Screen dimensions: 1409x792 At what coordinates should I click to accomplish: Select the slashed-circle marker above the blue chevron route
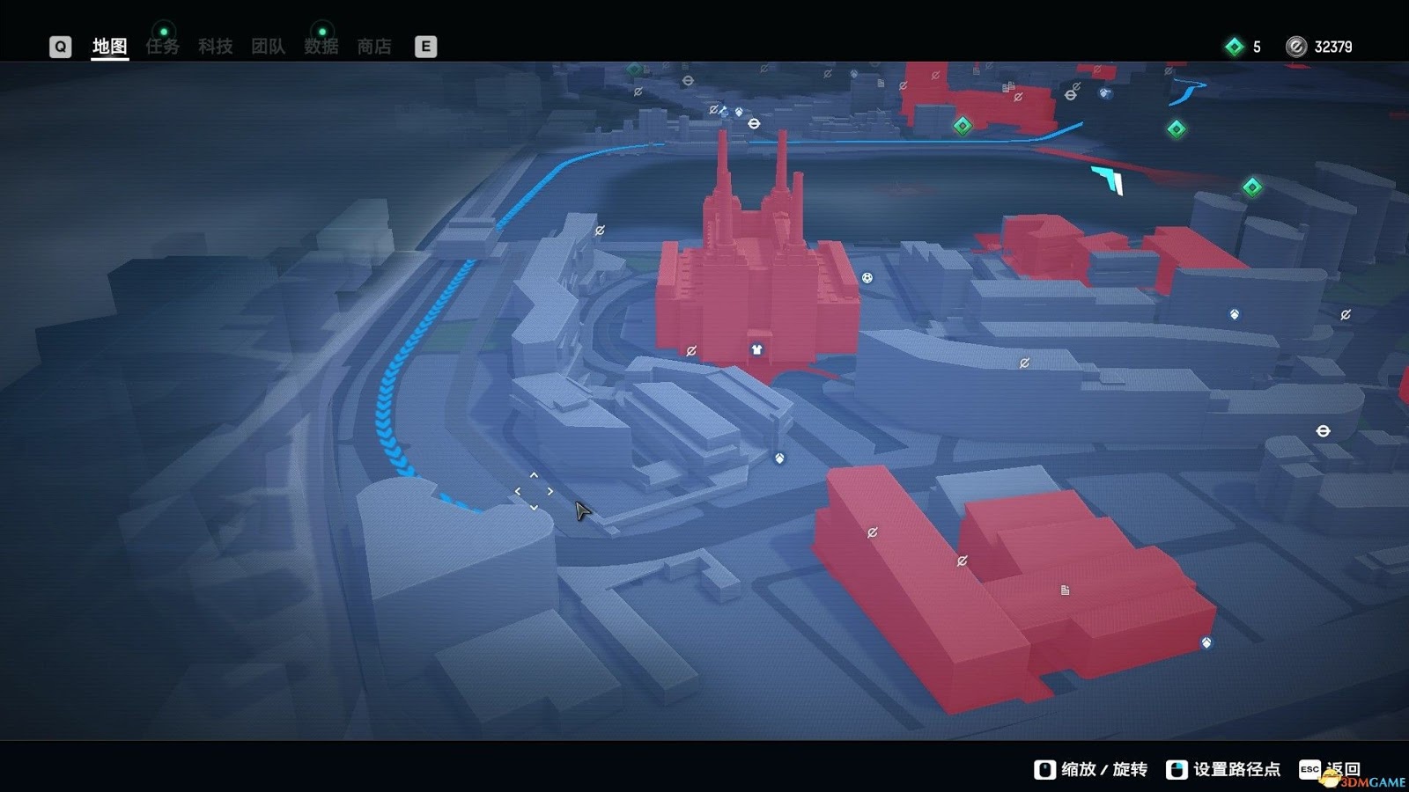[x=600, y=231]
